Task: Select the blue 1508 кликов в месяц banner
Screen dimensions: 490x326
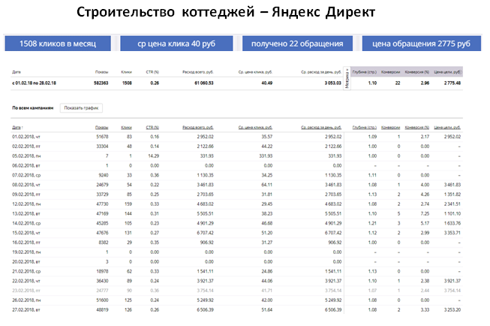Action: click(x=58, y=44)
